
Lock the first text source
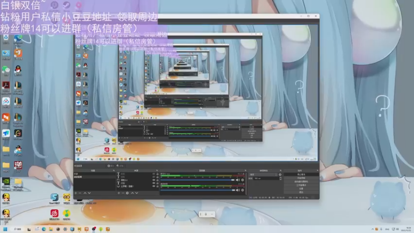(x=157, y=174)
